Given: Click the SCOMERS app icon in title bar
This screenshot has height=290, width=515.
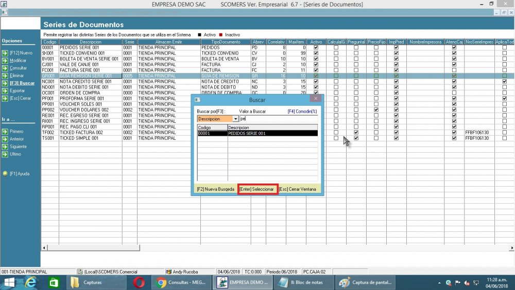Looking at the screenshot, I should [4, 4].
